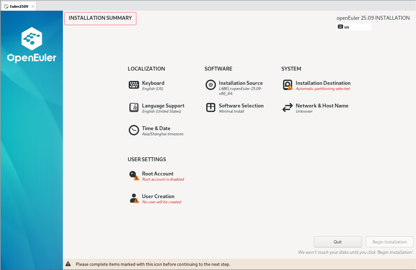Click 'Unknown' network status text
The image size is (416, 270).
tap(304, 111)
